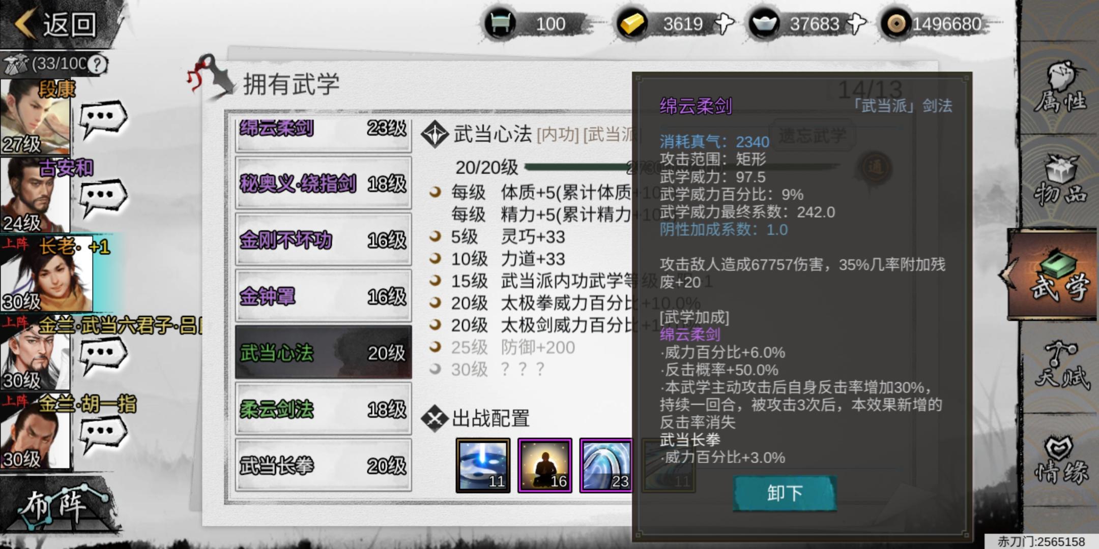Image resolution: width=1099 pixels, height=549 pixels.
Task: Select the level 30 长老 character portrait
Action: [x=47, y=274]
